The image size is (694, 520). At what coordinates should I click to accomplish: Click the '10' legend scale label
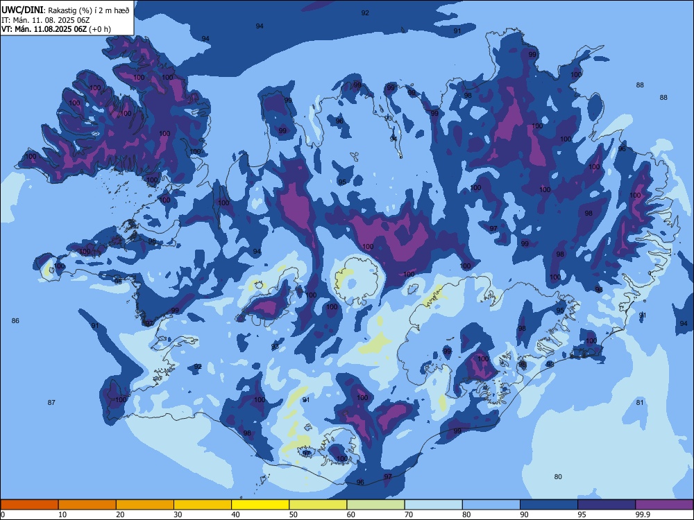pos(62,514)
